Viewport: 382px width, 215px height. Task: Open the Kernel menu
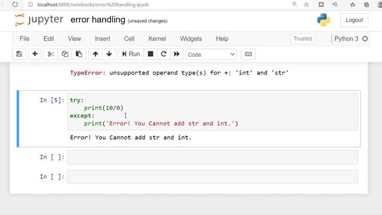tap(157, 39)
